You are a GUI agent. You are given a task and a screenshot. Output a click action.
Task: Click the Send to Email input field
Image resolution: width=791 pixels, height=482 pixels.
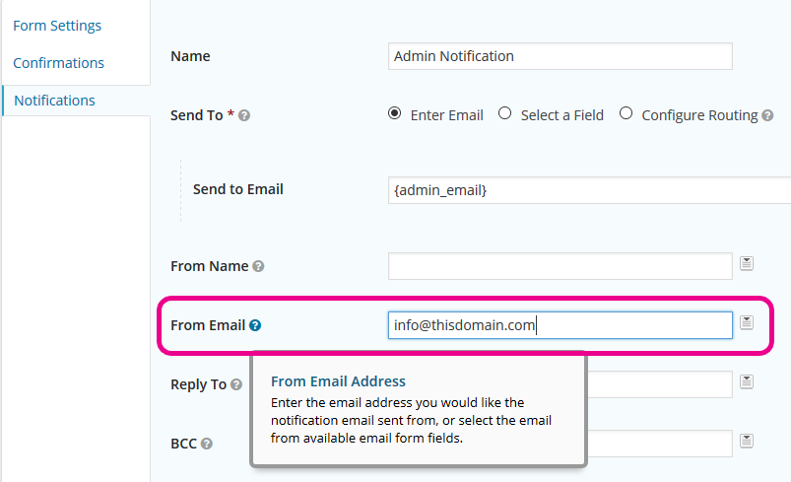click(x=589, y=190)
